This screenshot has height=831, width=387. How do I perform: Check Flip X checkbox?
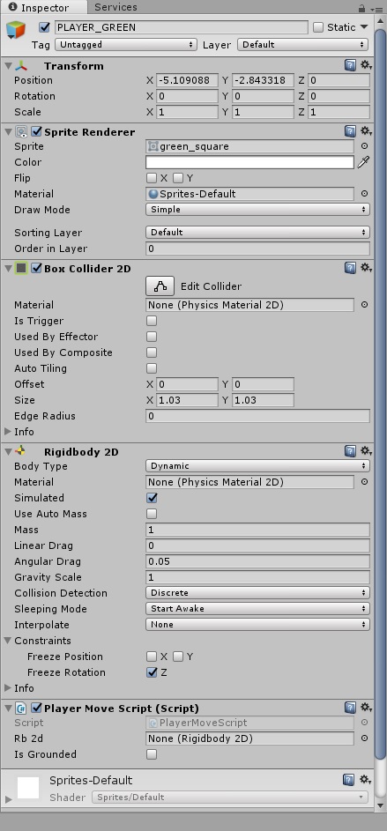pyautogui.click(x=152, y=178)
